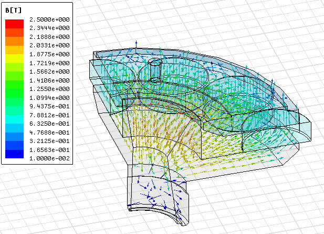Select the 9.4375e-001 legend value
This screenshot has height=234, width=324.
pos(49,106)
